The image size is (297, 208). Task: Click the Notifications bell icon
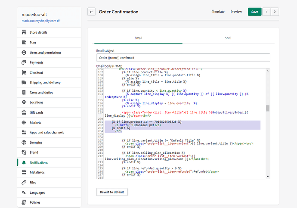tap(24, 162)
